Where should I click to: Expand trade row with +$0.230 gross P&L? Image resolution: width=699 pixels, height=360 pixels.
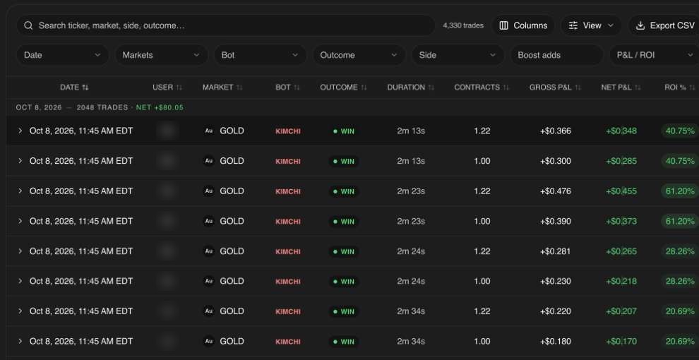click(x=20, y=281)
